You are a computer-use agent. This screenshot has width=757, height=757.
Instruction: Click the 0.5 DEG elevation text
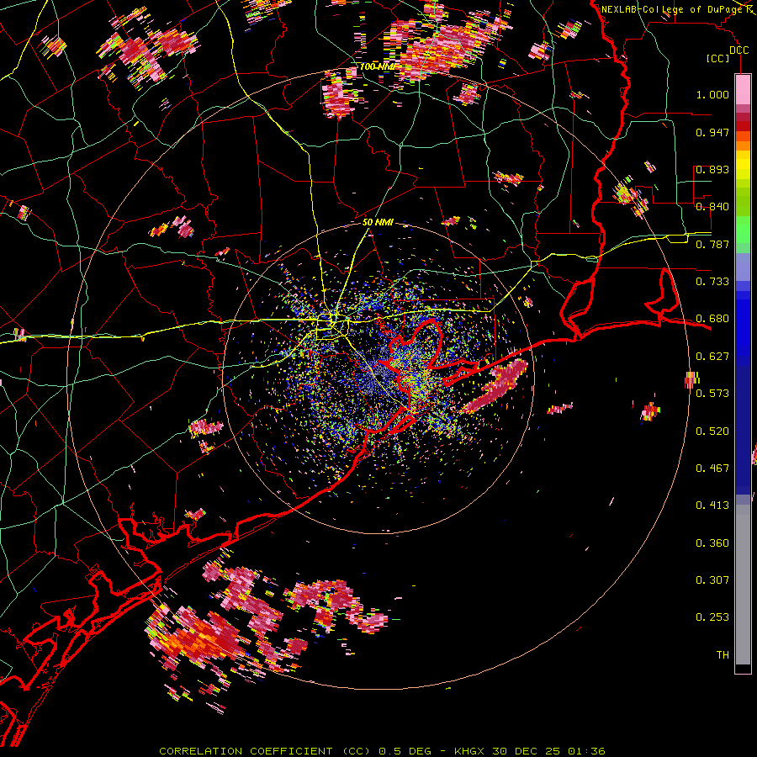coord(405,751)
